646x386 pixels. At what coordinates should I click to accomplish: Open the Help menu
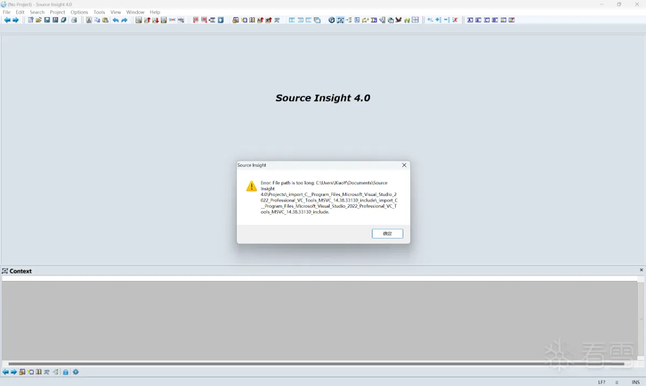155,12
